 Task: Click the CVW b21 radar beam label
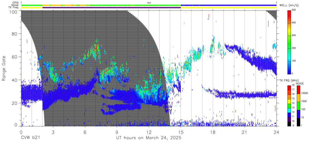[x=30, y=138]
